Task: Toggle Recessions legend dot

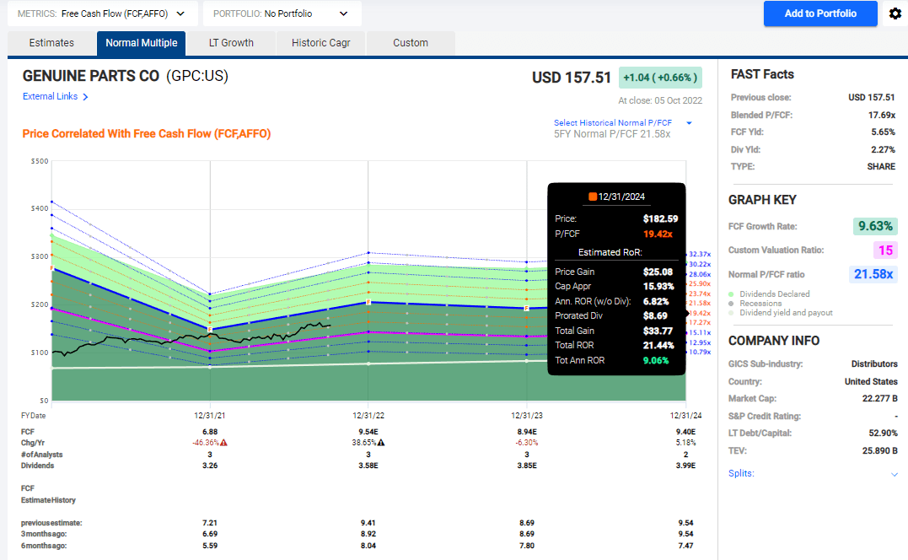Action: coord(732,304)
